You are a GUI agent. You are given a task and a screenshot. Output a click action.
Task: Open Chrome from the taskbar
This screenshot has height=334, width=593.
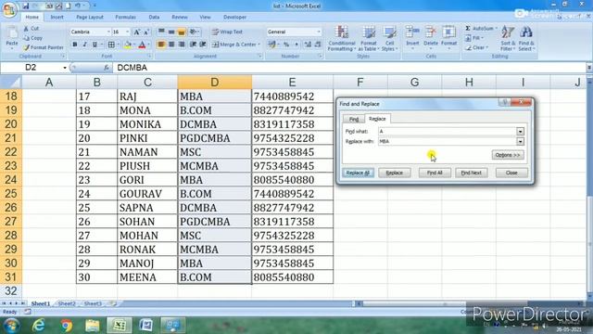tap(66, 326)
